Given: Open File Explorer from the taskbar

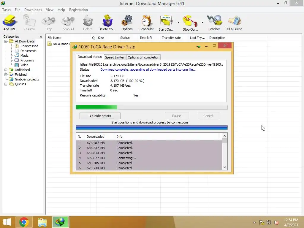Looking at the screenshot, I should pyautogui.click(x=42, y=222).
